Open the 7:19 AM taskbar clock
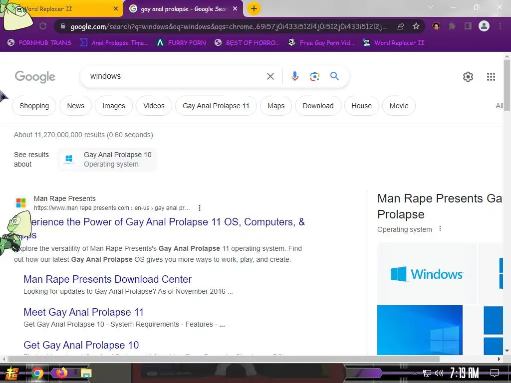Screen dimensions: 511x383 pyautogui.click(x=465, y=373)
